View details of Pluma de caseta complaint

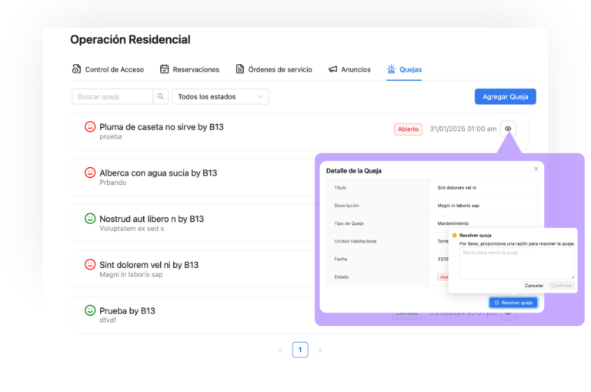click(x=507, y=129)
